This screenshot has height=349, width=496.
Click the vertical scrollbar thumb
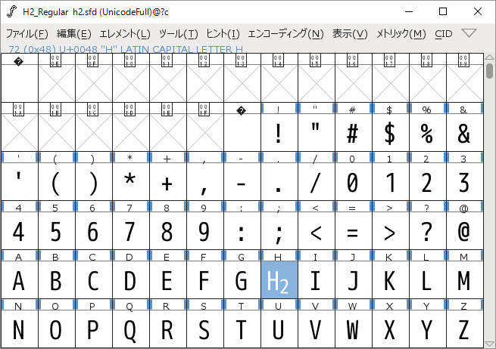(489, 71)
